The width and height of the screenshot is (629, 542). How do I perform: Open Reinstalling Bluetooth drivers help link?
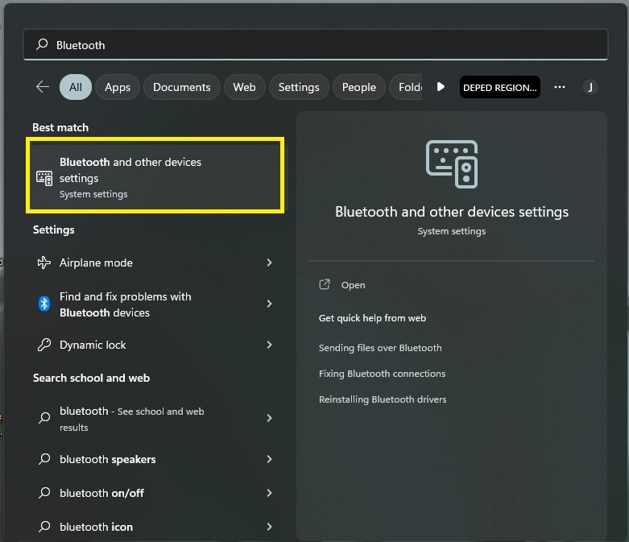383,399
